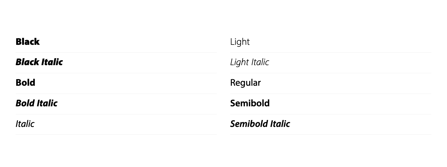Click the row containing Black
Image resolution: width=447 pixels, height=167 pixels.
(x=116, y=42)
